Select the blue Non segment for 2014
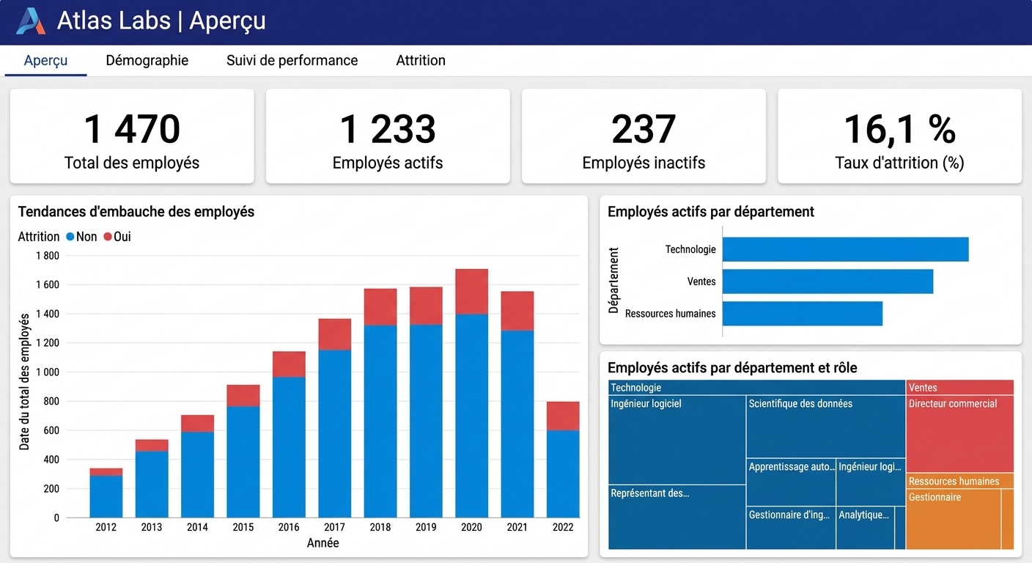This screenshot has height=563, width=1032. tap(198, 475)
